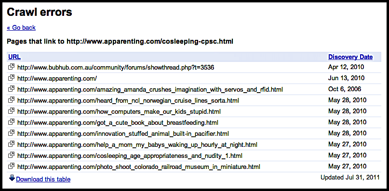
Task: Click the Updated Jul 31, 2011 text
Action: 350,178
